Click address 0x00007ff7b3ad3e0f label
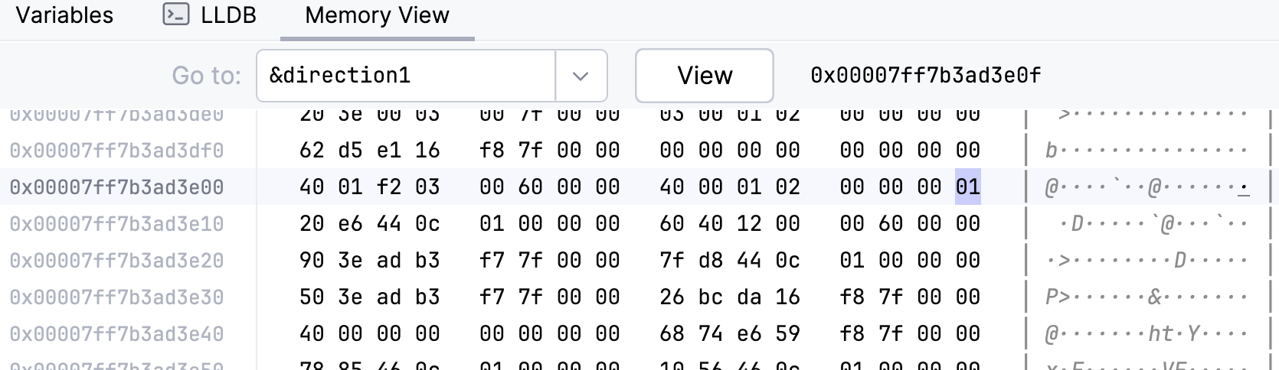Image resolution: width=1279 pixels, height=370 pixels. pos(926,76)
